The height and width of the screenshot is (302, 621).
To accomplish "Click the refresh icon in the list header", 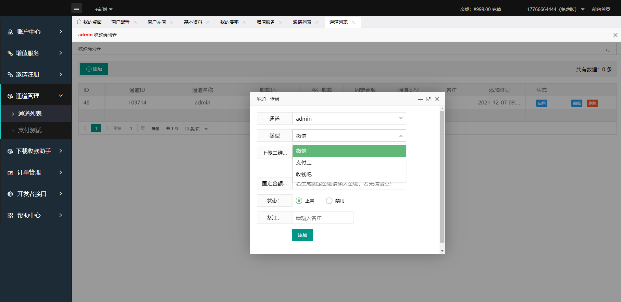I will point(608,50).
